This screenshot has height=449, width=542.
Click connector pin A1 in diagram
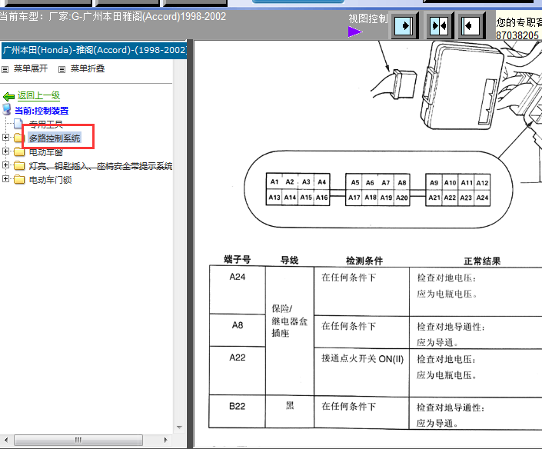[274, 181]
